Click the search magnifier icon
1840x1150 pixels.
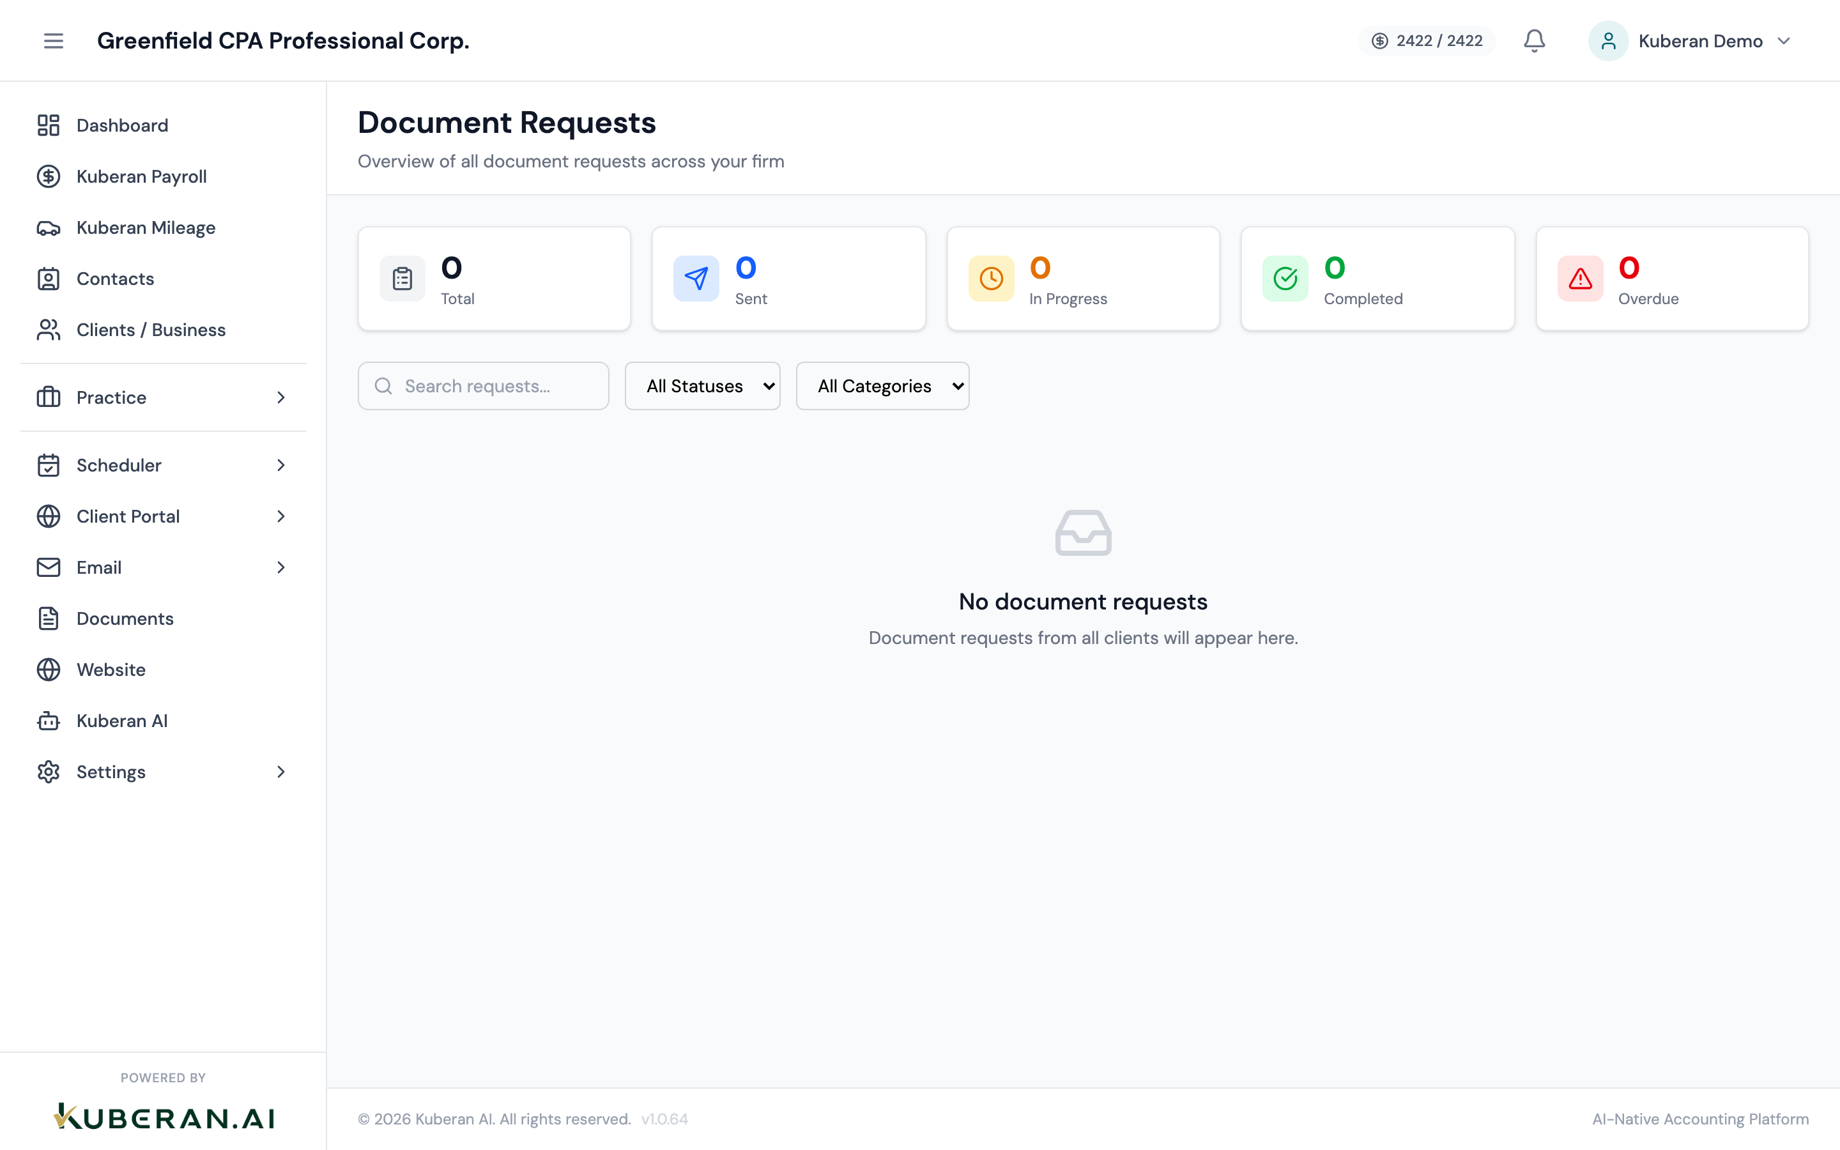(x=384, y=387)
